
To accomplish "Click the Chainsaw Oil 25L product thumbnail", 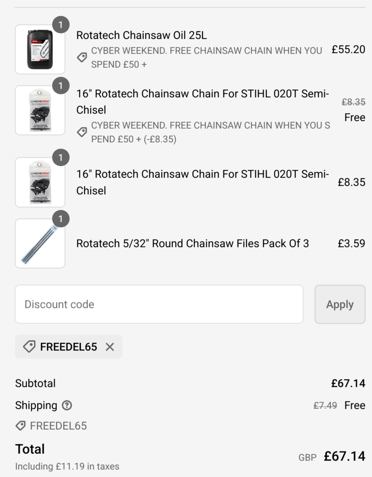I will [x=40, y=50].
